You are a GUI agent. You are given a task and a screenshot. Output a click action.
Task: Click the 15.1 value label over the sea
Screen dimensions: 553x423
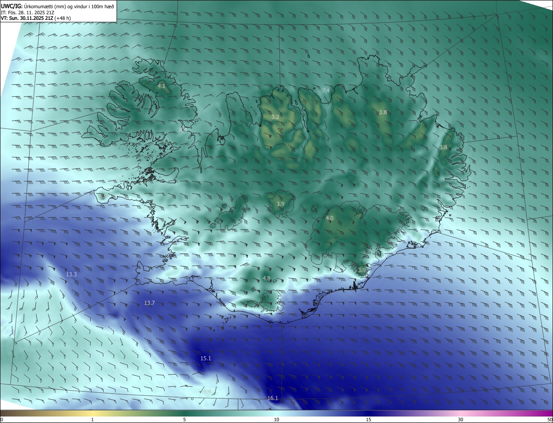(206, 358)
